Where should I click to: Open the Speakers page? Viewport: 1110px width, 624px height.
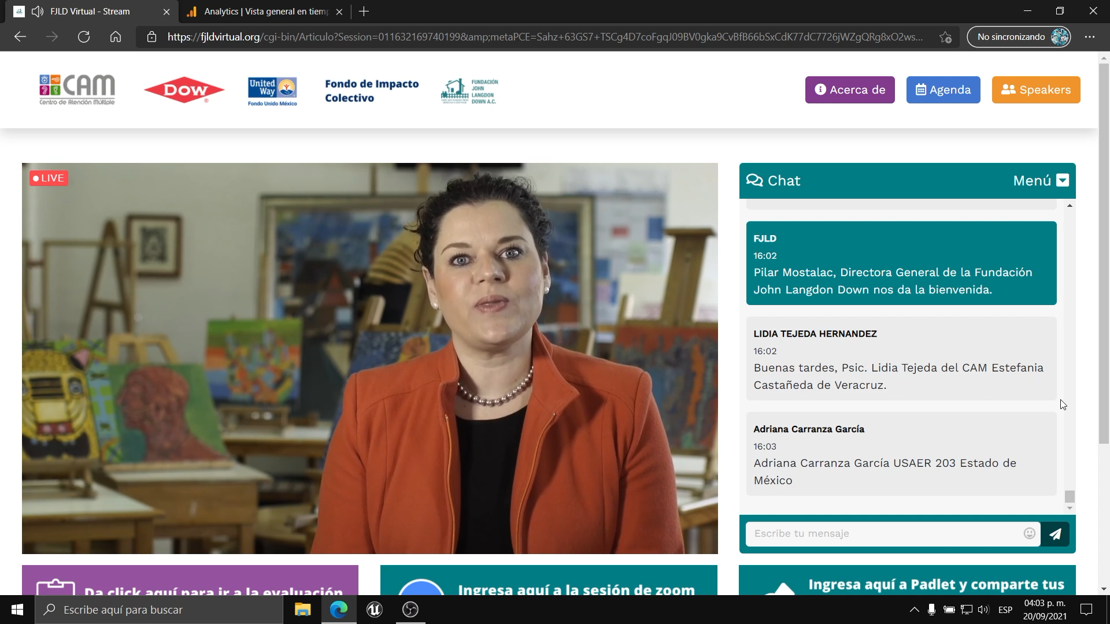point(1036,90)
